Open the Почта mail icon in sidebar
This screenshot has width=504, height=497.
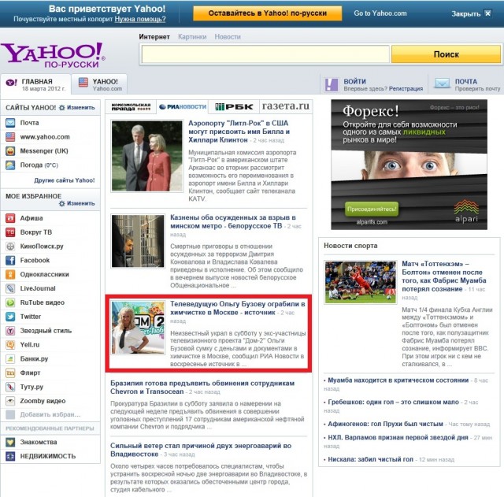tap(10, 123)
